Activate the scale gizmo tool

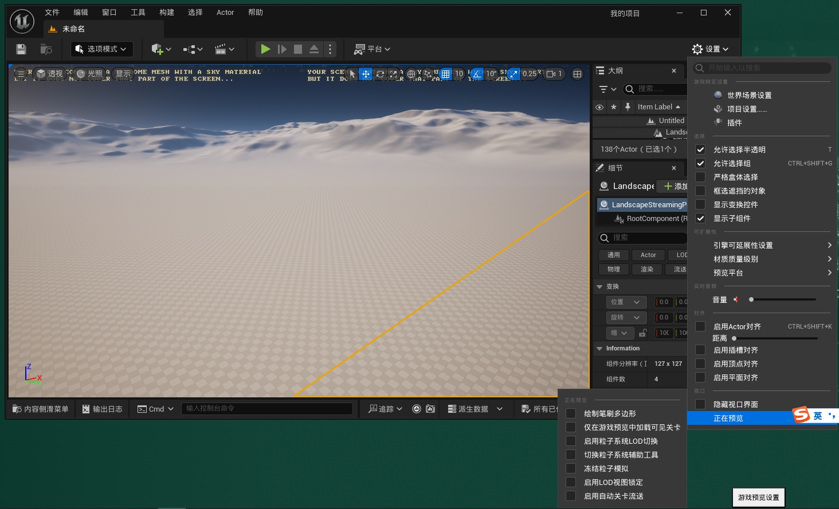click(393, 74)
